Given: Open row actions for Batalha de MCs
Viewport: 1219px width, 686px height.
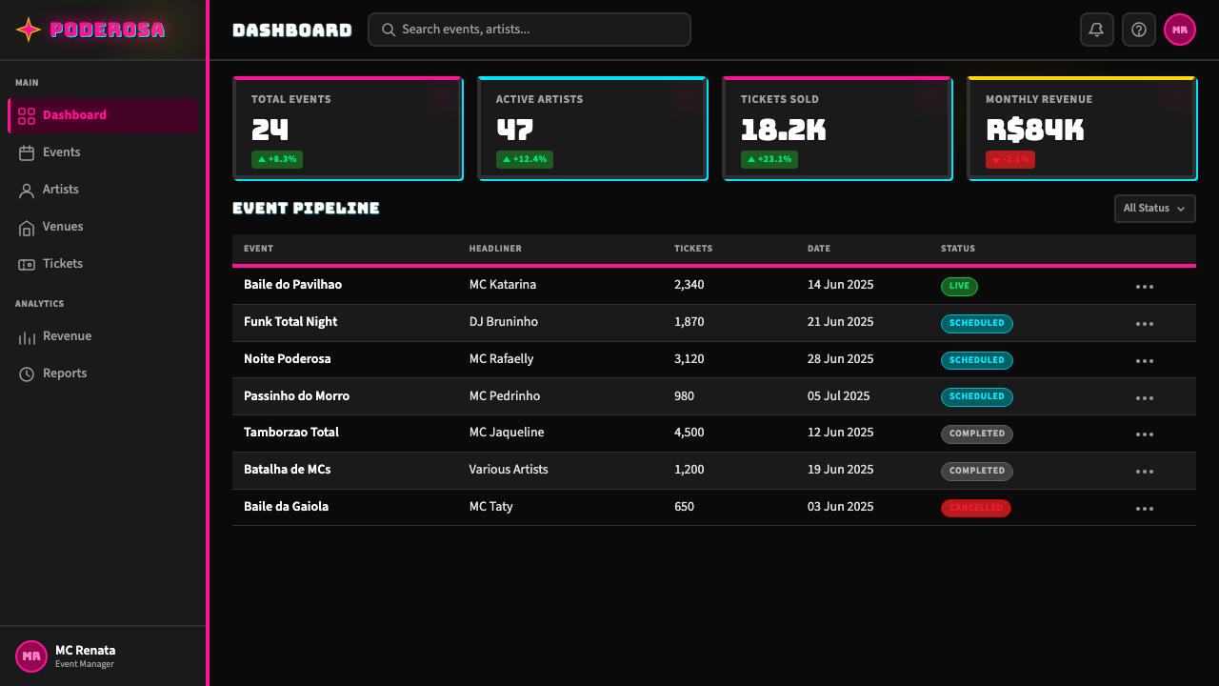Looking at the screenshot, I should point(1145,472).
